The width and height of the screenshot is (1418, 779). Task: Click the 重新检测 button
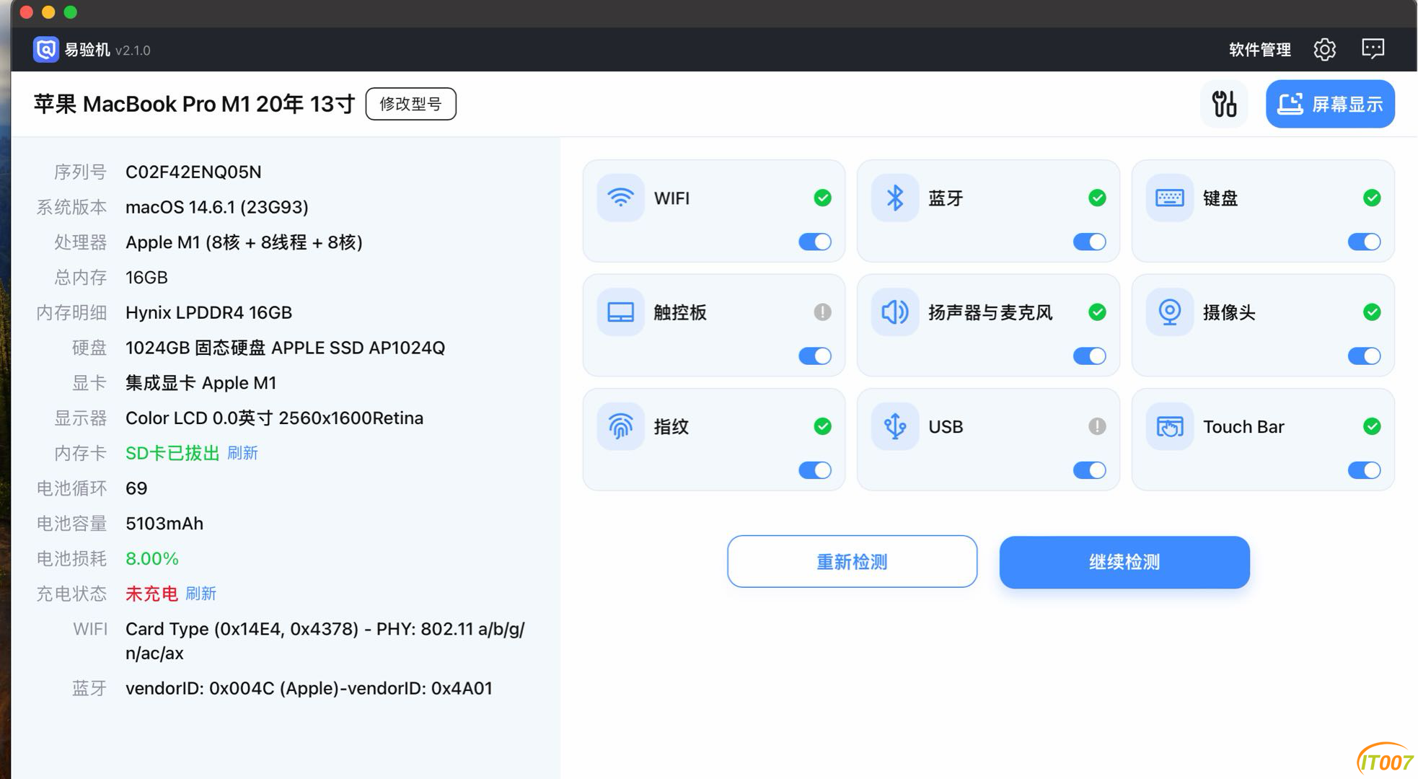point(852,561)
